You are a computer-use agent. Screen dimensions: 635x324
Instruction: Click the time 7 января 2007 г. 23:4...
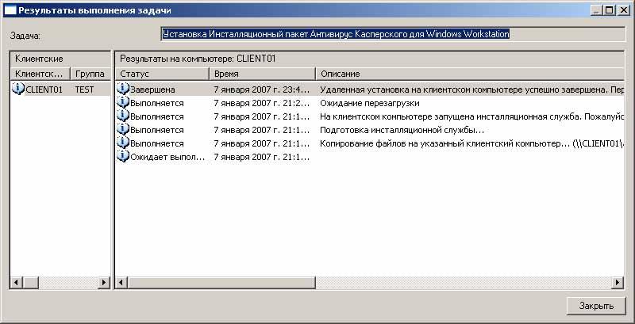[x=262, y=90]
